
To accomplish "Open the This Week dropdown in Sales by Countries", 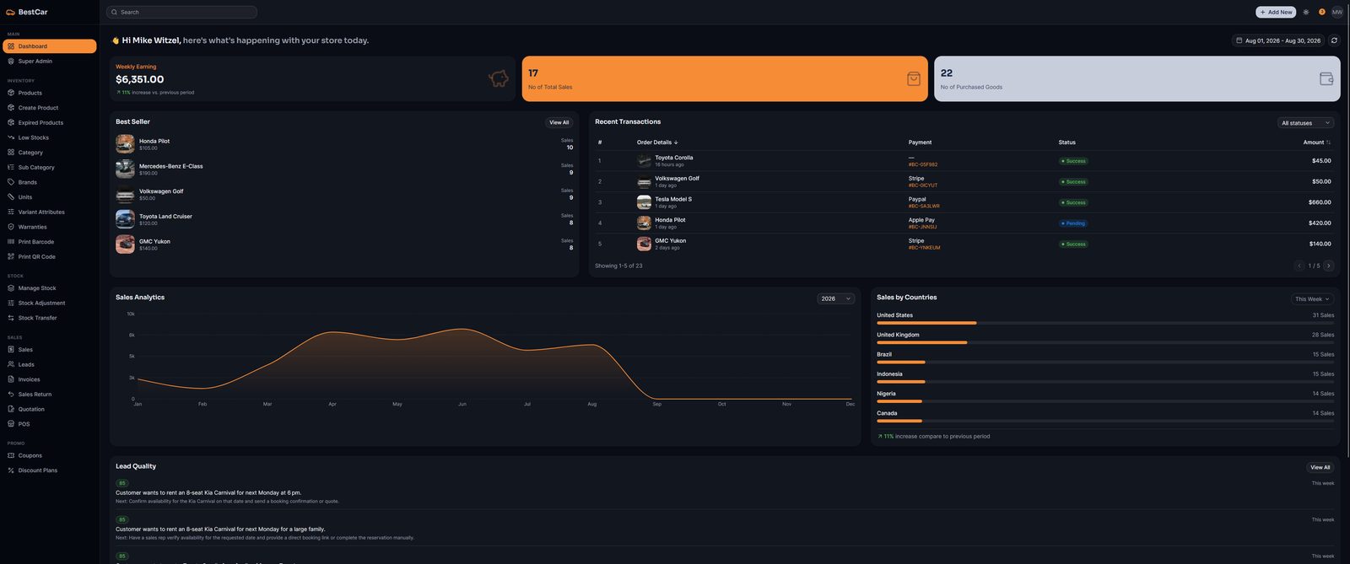I will click(x=1312, y=298).
